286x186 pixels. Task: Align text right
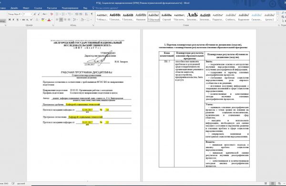(x=65, y=20)
